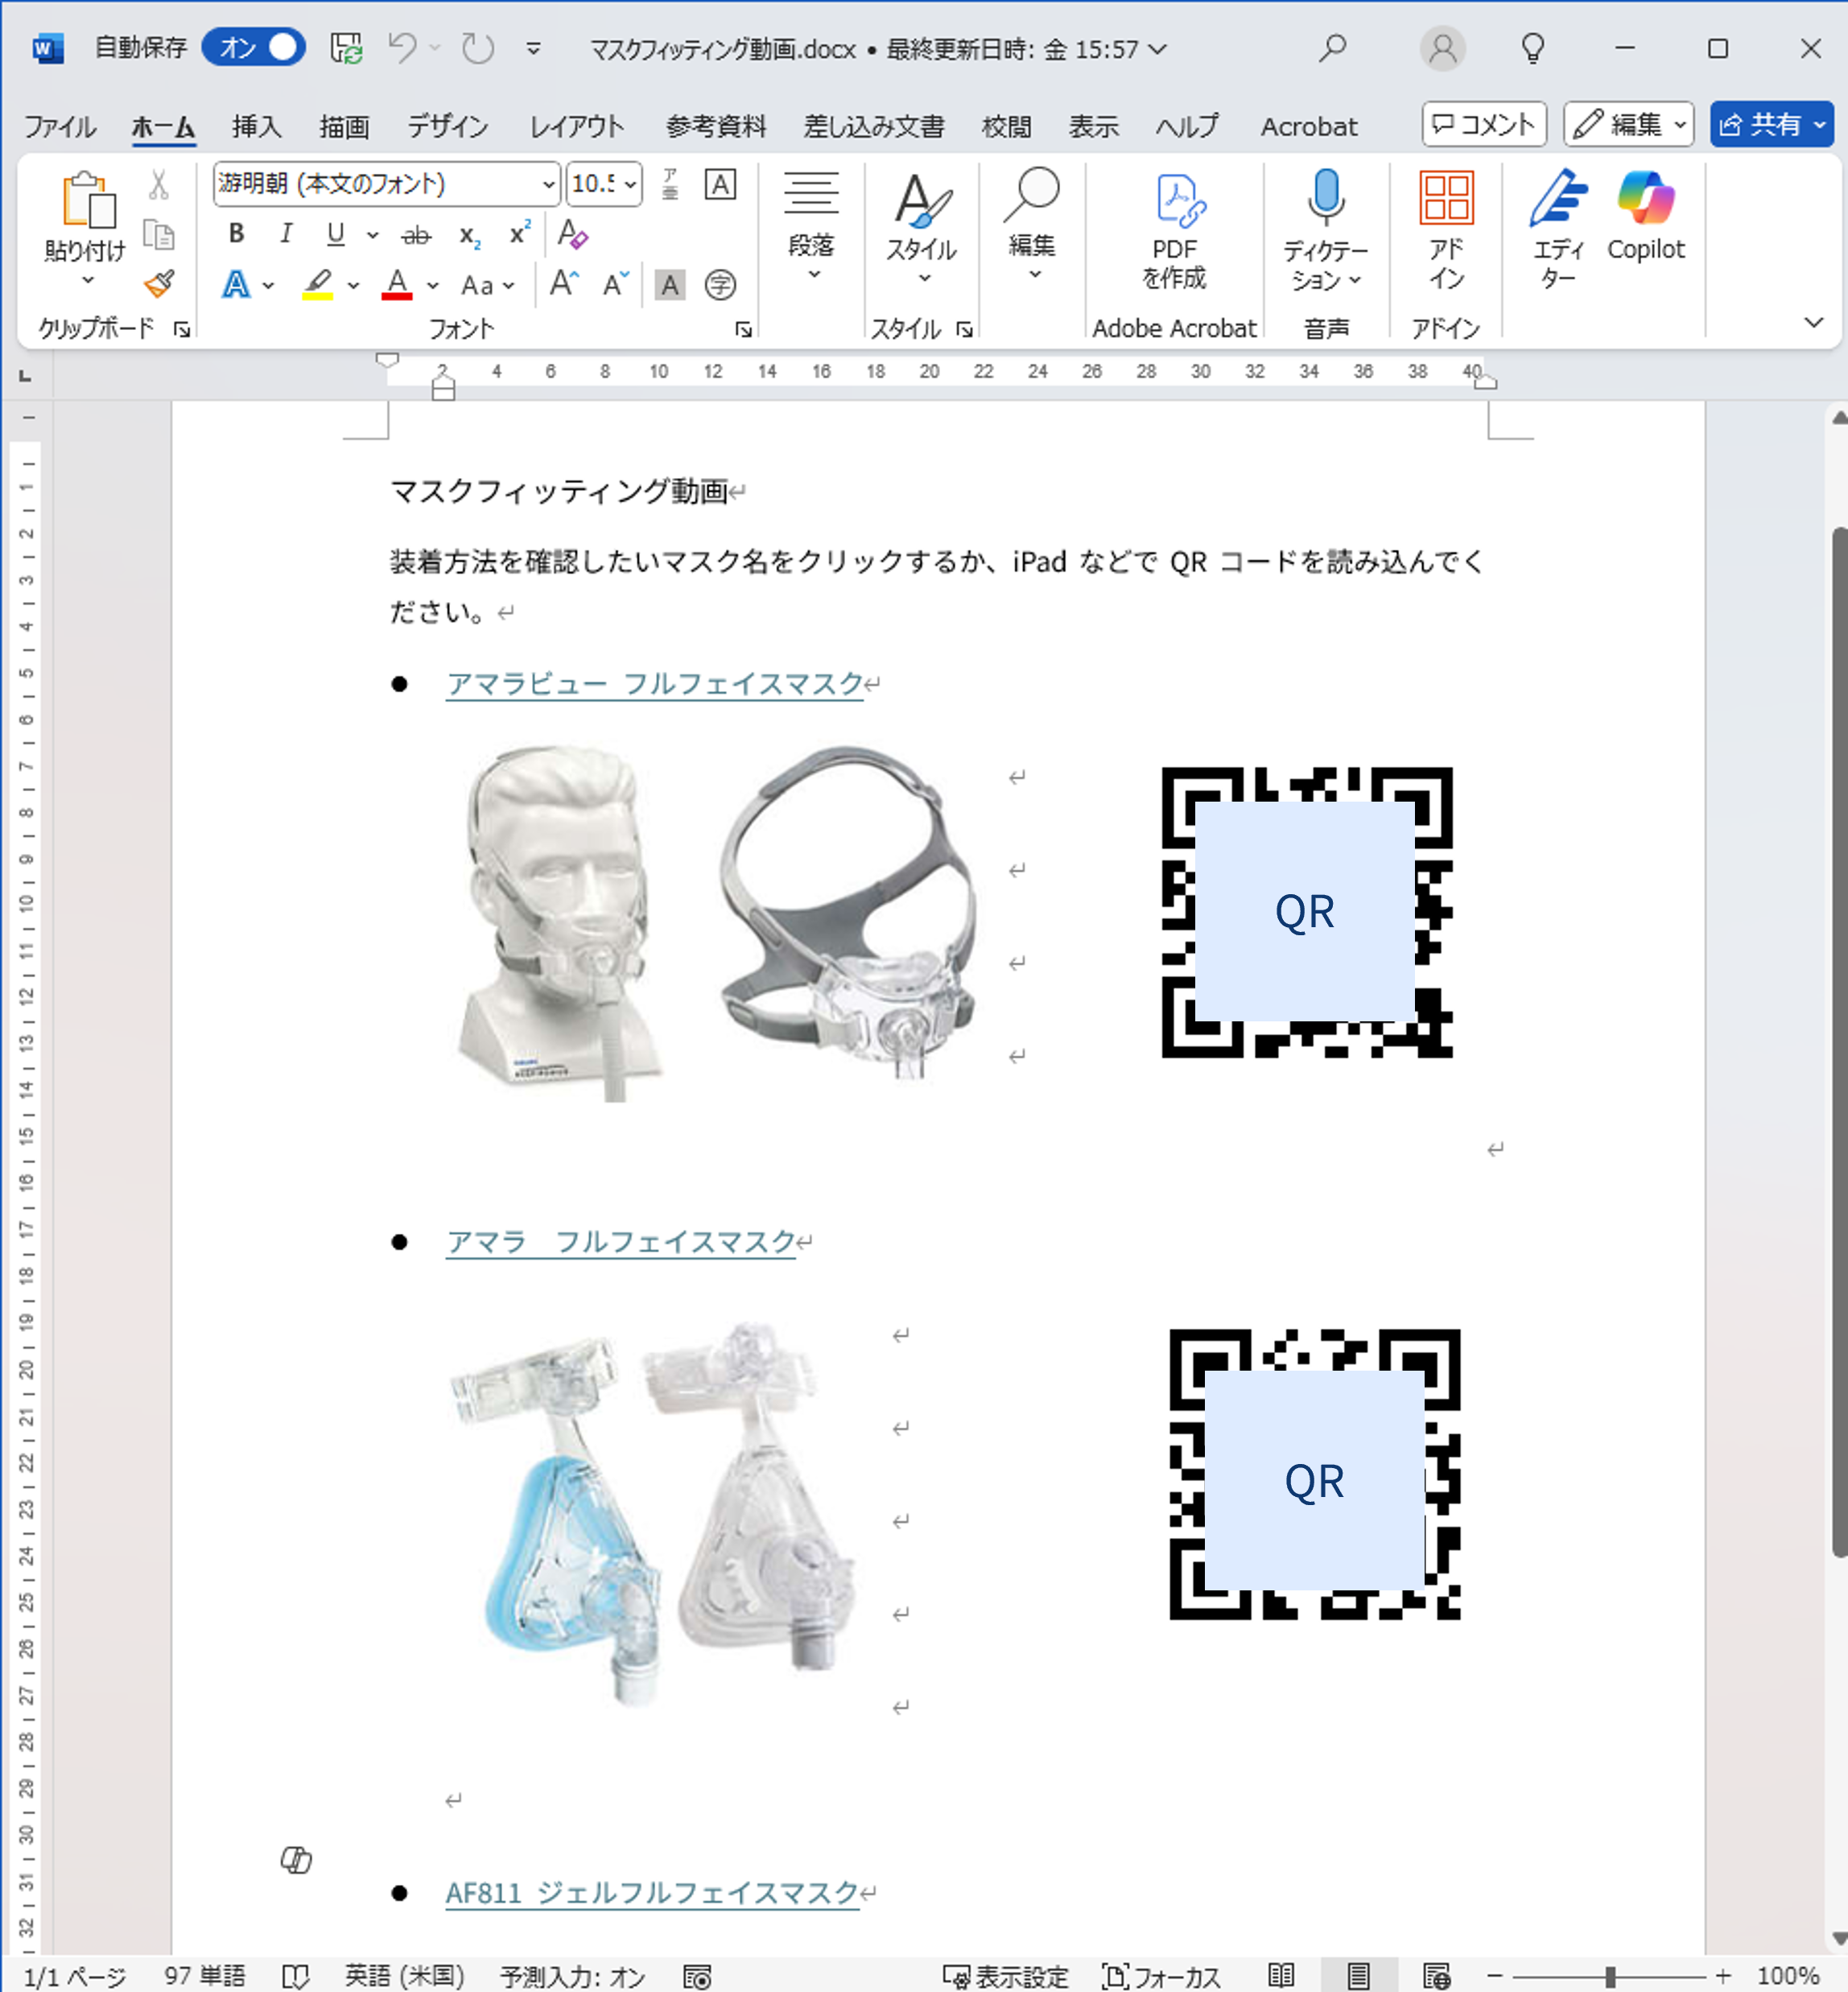Toggle Subscript formatting

pyautogui.click(x=470, y=234)
